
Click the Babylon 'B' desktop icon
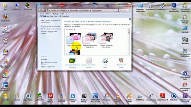point(28,97)
